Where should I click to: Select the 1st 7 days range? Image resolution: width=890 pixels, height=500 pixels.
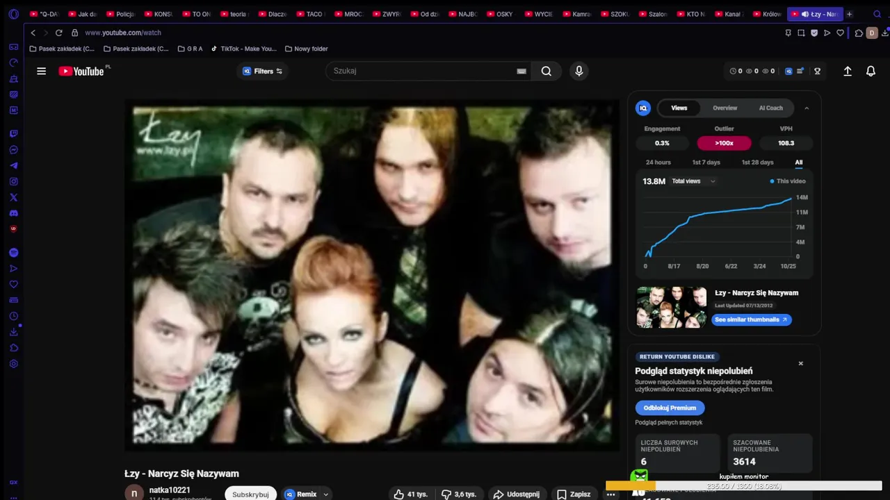click(706, 162)
